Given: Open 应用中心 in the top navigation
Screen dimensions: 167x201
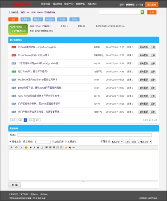Looking at the screenshot, I should tap(80, 4).
